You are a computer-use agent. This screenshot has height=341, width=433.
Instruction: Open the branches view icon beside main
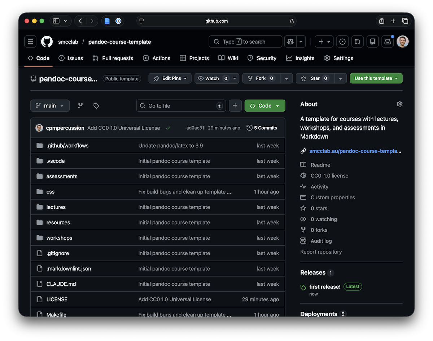coord(80,105)
